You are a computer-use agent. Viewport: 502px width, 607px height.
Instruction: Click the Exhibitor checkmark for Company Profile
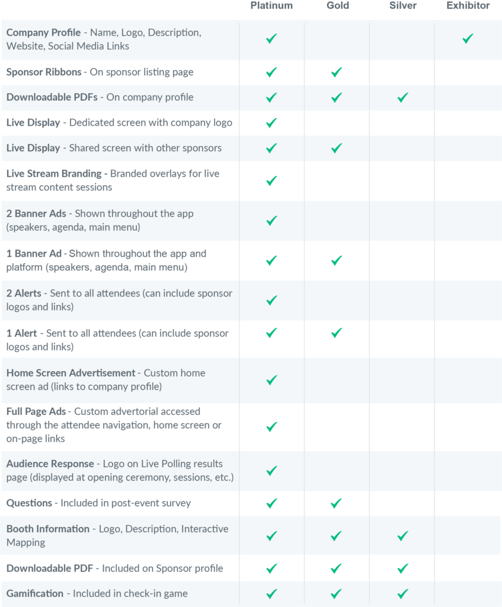pos(468,39)
